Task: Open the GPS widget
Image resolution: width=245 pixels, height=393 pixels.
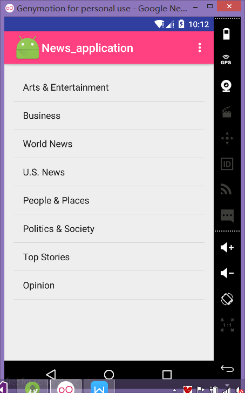Action: pos(226,60)
